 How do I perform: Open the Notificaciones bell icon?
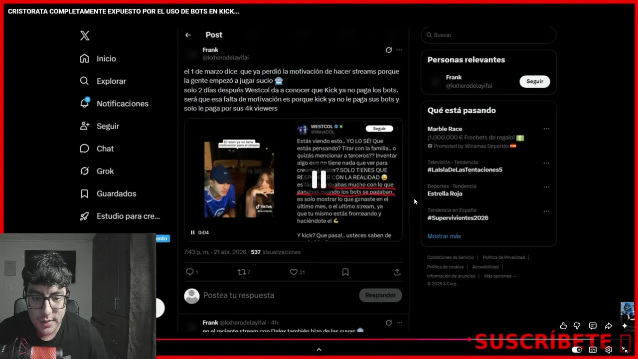85,103
